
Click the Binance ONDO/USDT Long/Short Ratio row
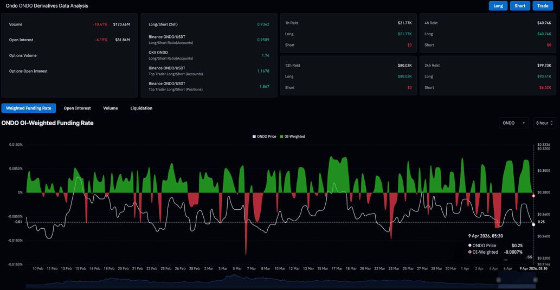[x=209, y=40]
